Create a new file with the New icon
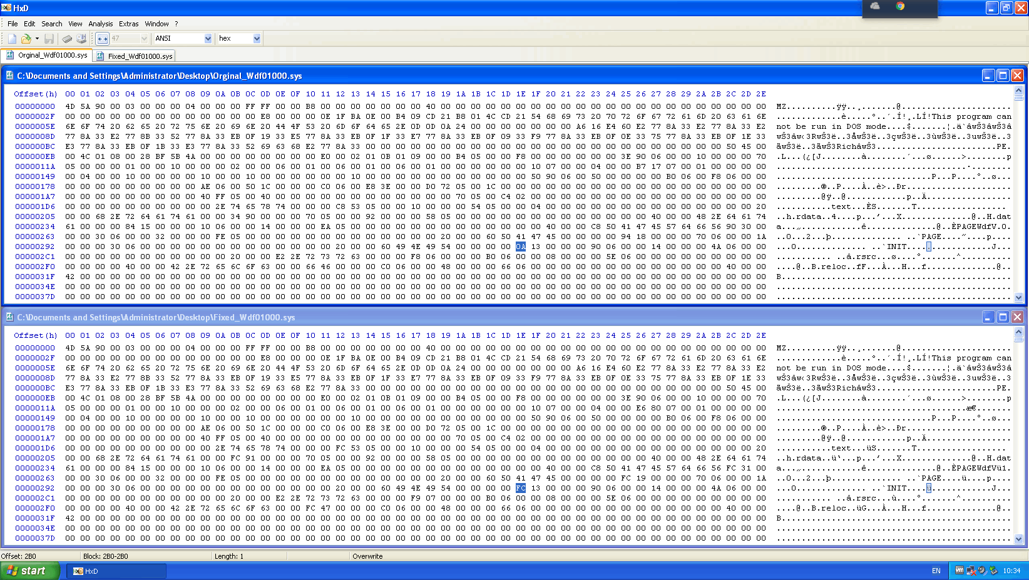This screenshot has height=580, width=1029. [13, 39]
